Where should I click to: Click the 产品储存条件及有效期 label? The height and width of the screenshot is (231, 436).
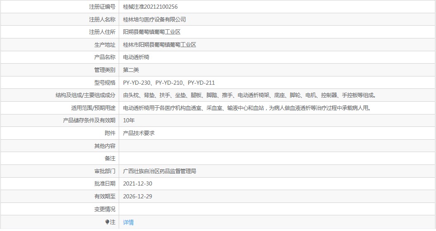click(89, 121)
